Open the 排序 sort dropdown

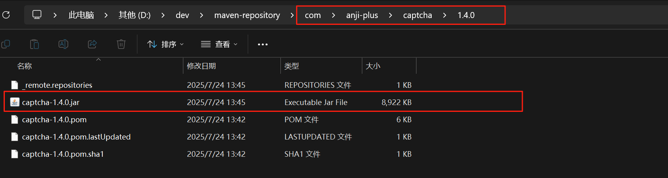point(165,44)
